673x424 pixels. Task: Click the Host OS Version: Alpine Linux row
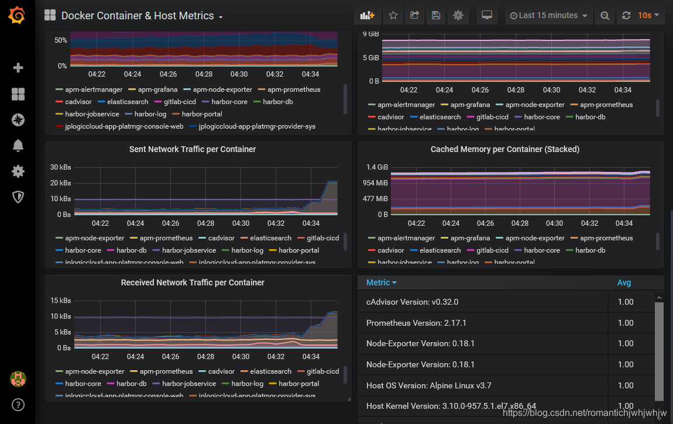coord(506,385)
